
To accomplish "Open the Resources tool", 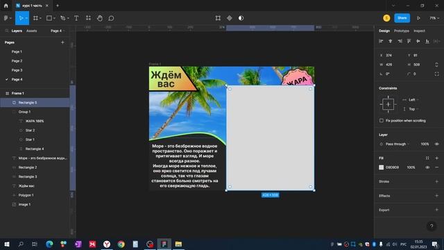I will click(x=88, y=18).
